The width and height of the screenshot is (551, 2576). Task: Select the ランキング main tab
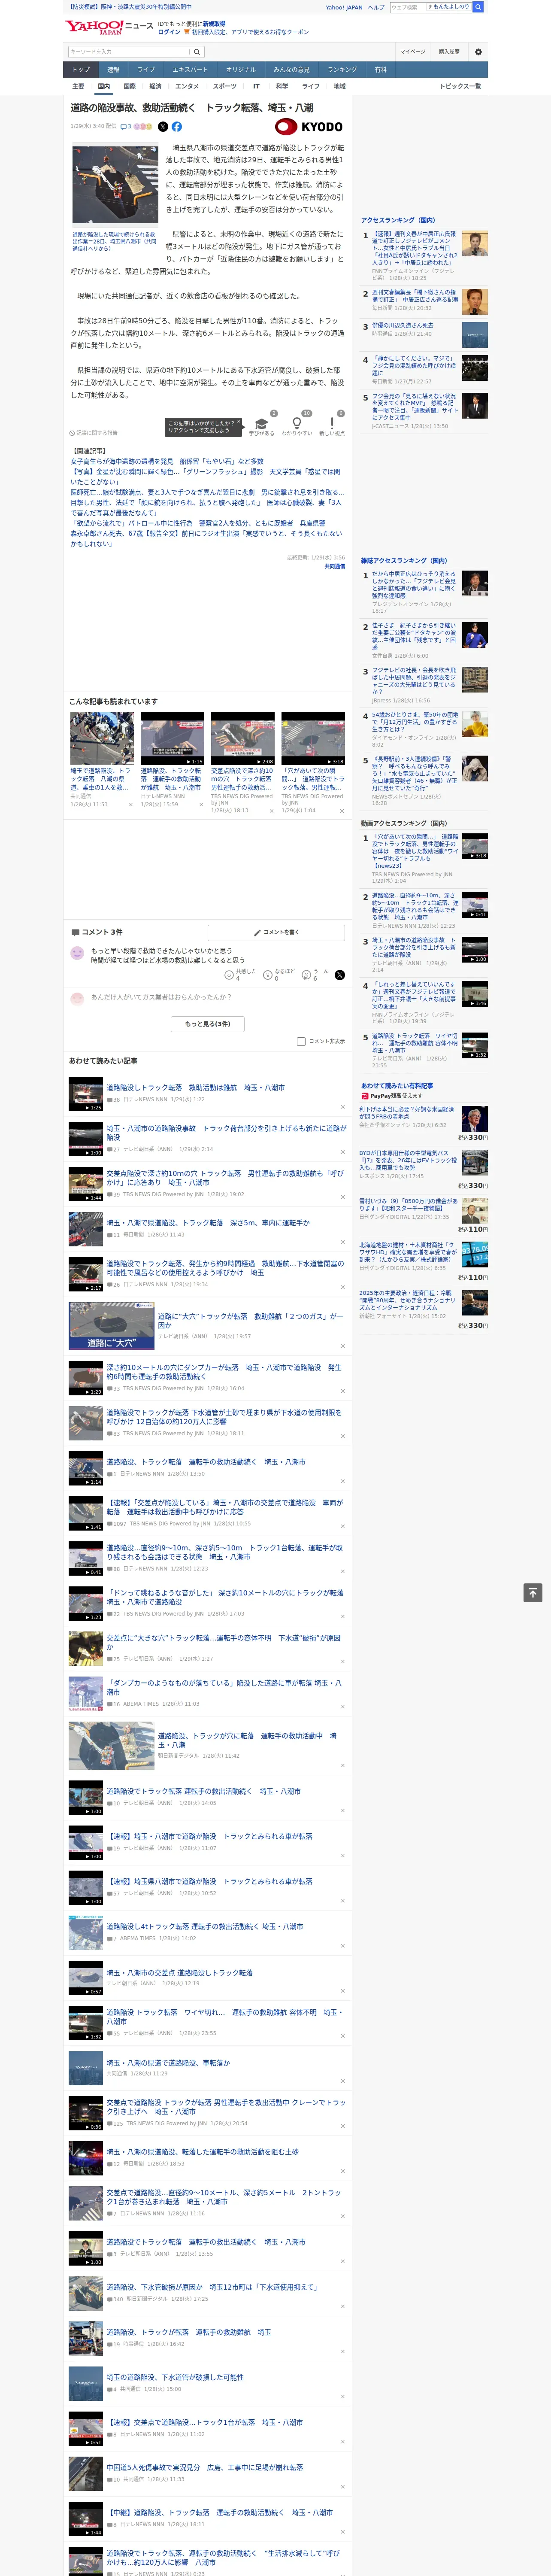[342, 70]
